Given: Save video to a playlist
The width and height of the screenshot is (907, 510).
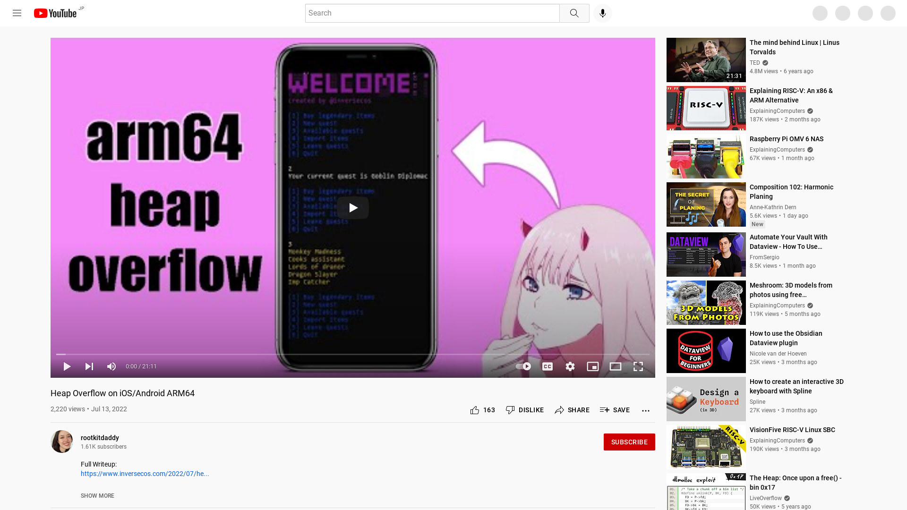Looking at the screenshot, I should click(x=615, y=410).
